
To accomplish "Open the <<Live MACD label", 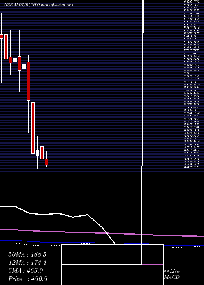I will [172, 274].
